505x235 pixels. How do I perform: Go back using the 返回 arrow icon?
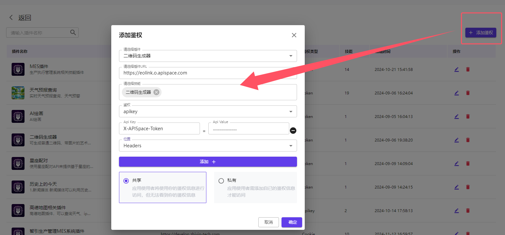click(11, 18)
